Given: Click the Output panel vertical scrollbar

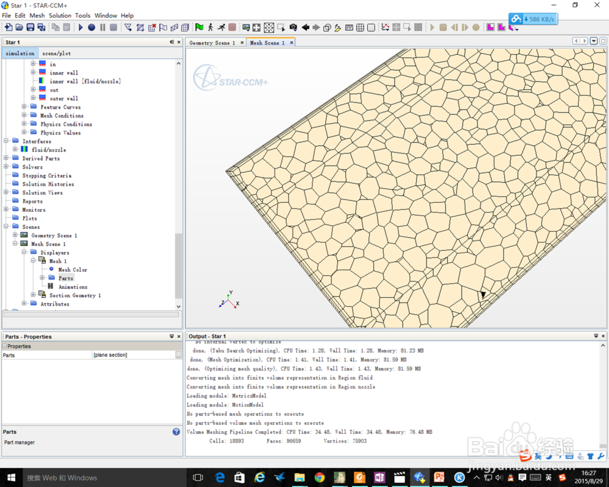Looking at the screenshot, I should click(603, 446).
